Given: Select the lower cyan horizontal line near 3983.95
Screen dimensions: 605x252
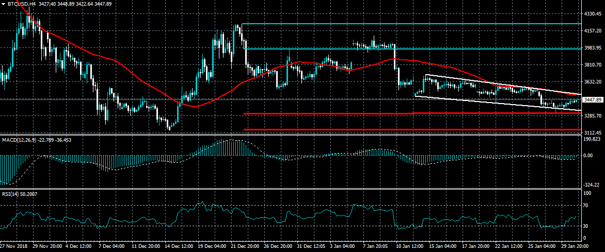Looking at the screenshot, I should coord(413,49).
